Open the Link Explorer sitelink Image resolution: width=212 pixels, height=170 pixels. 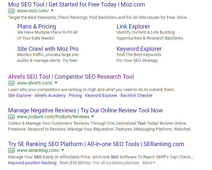133,27
